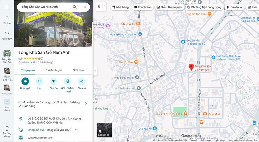The height and width of the screenshot is (142, 259).
Task: Click the location pin address icon
Action: point(21,119)
